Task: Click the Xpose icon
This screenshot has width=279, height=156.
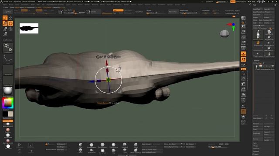Action: (x=243, y=122)
